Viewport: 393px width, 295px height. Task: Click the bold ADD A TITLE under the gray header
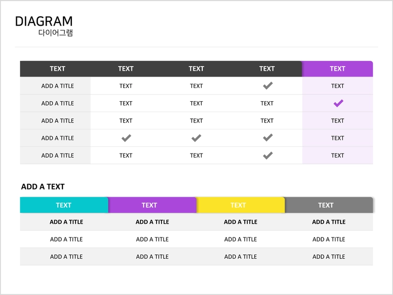[x=329, y=222]
